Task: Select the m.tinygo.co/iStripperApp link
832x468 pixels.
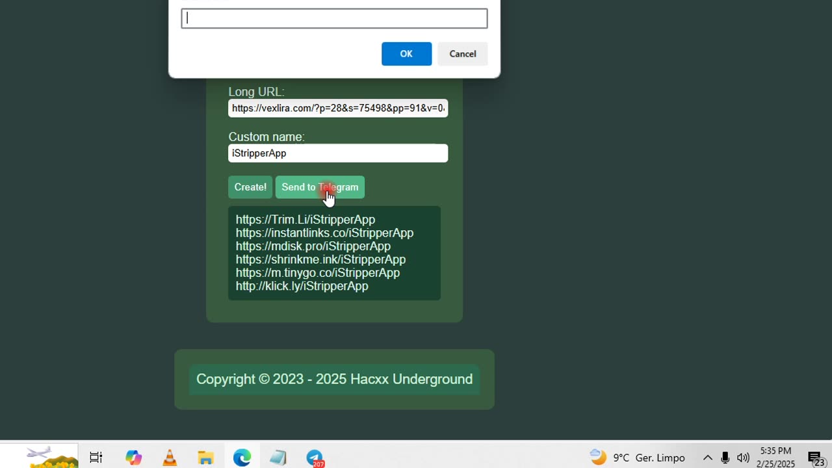Action: coord(318,273)
